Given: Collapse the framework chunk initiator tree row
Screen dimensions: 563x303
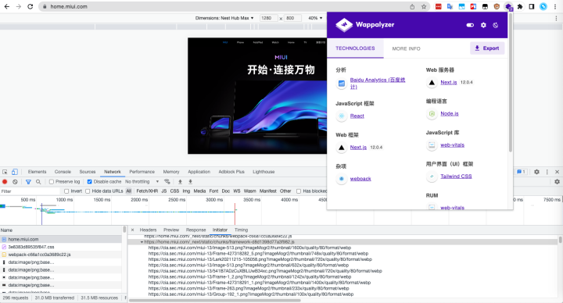Looking at the screenshot, I should click(142, 242).
